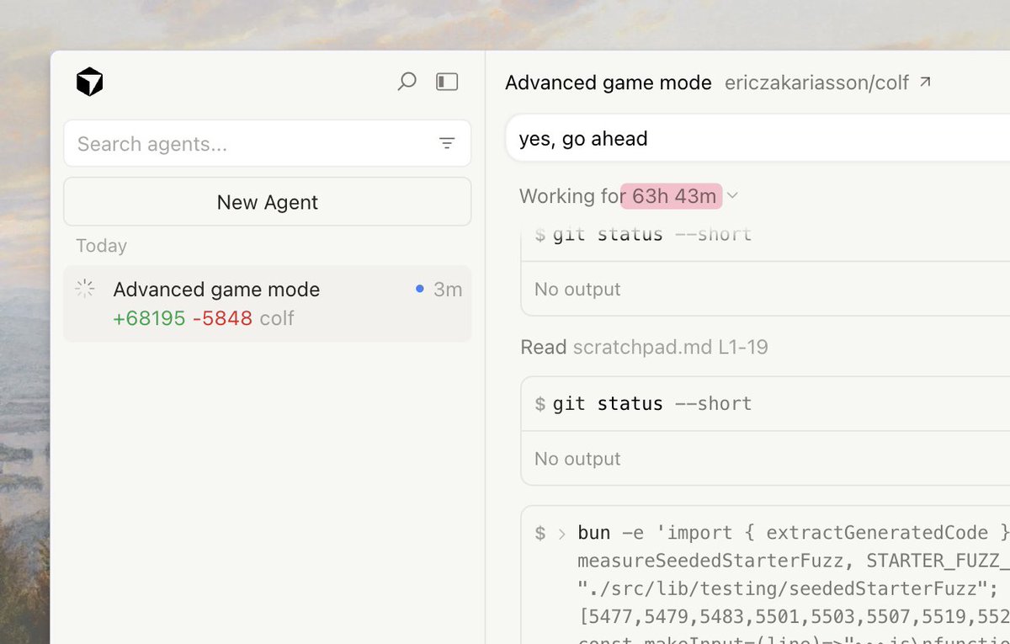Expand the bun command chevron
This screenshot has width=1010, height=644.
561,533
